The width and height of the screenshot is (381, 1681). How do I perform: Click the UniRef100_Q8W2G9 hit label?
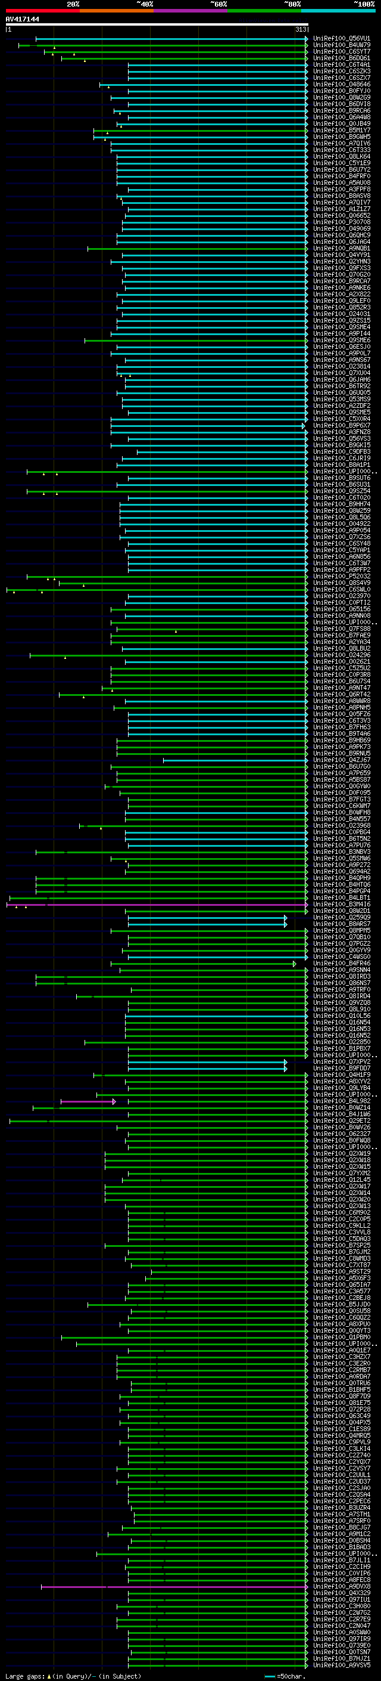tap(342, 97)
